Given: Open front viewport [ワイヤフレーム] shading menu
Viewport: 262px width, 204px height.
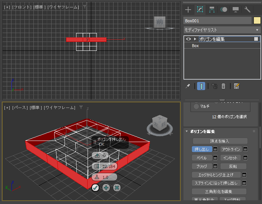Looking at the screenshot, I should (x=63, y=7).
